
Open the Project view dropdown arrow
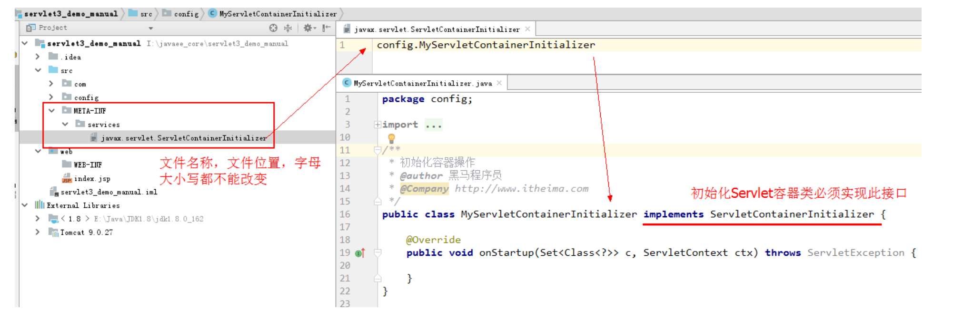151,29
